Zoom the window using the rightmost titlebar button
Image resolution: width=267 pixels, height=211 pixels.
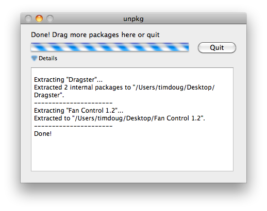point(50,19)
